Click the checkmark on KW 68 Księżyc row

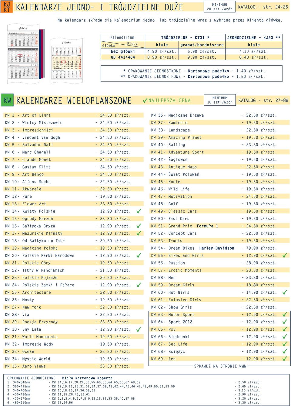[x=285, y=351]
